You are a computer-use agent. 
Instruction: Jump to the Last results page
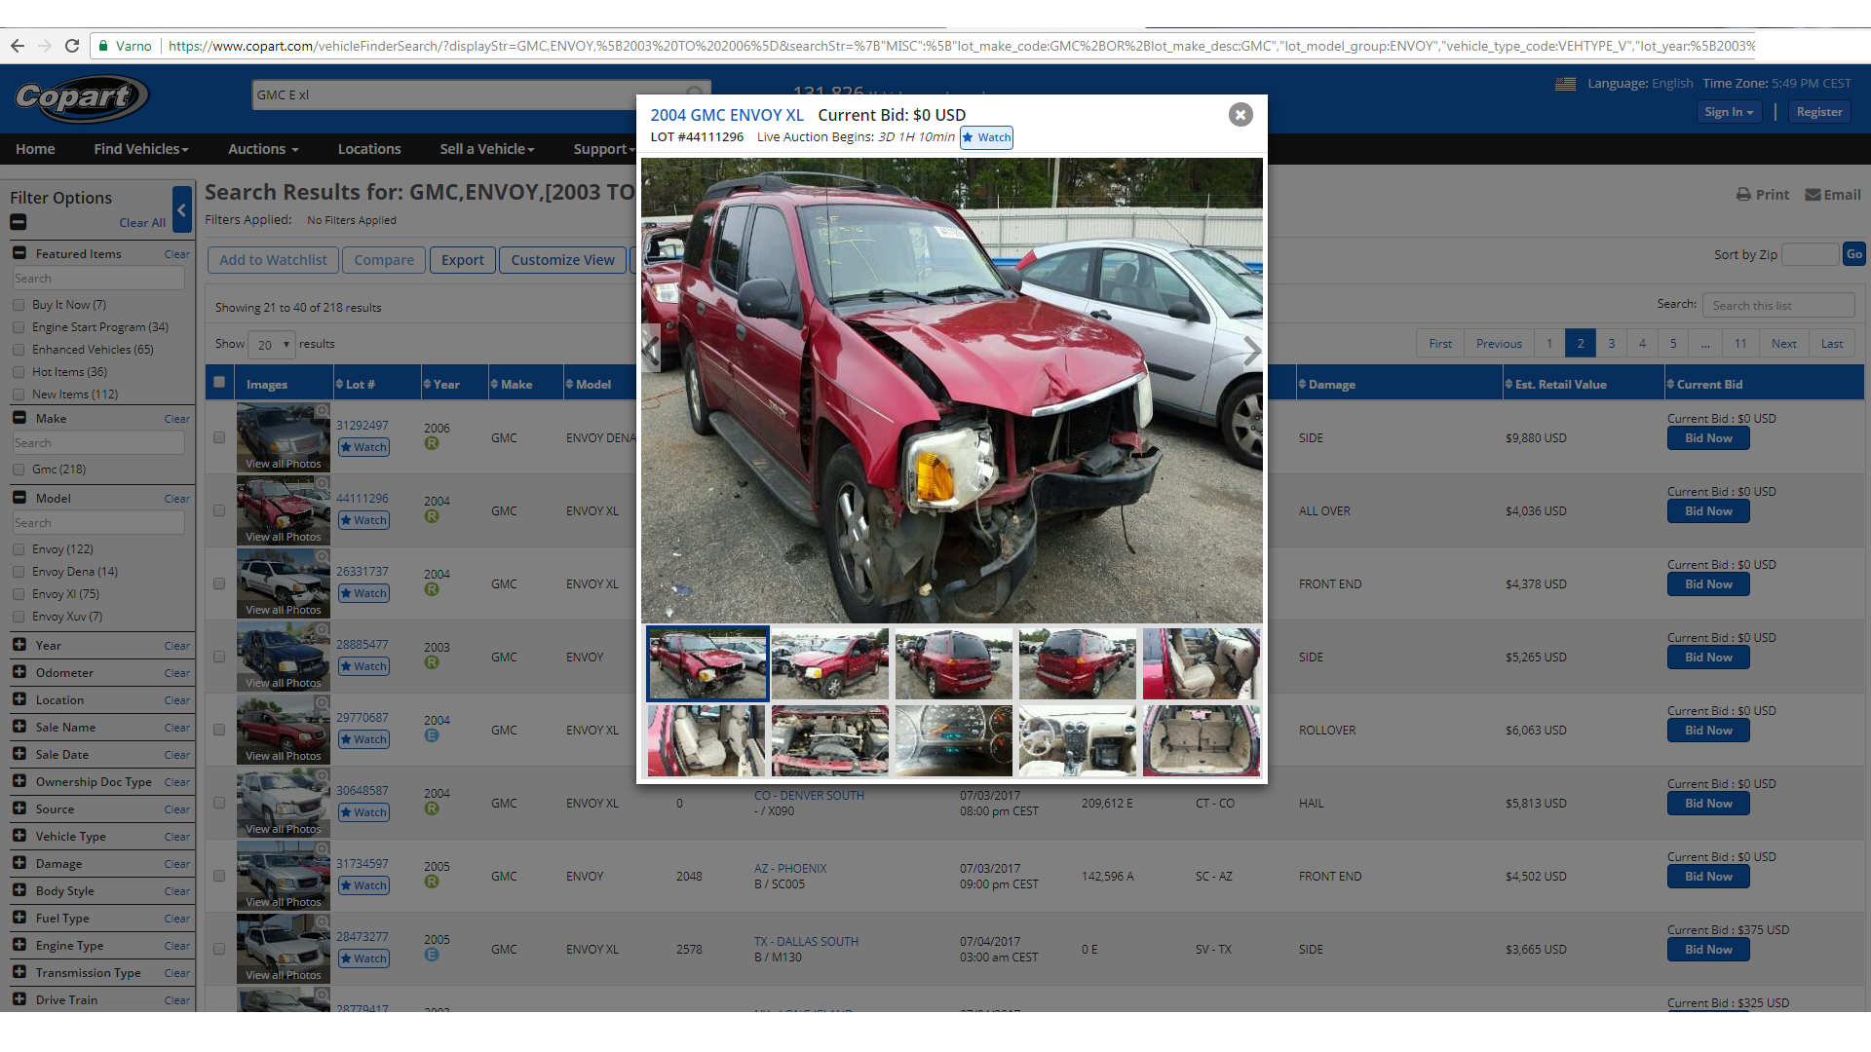[x=1831, y=344]
